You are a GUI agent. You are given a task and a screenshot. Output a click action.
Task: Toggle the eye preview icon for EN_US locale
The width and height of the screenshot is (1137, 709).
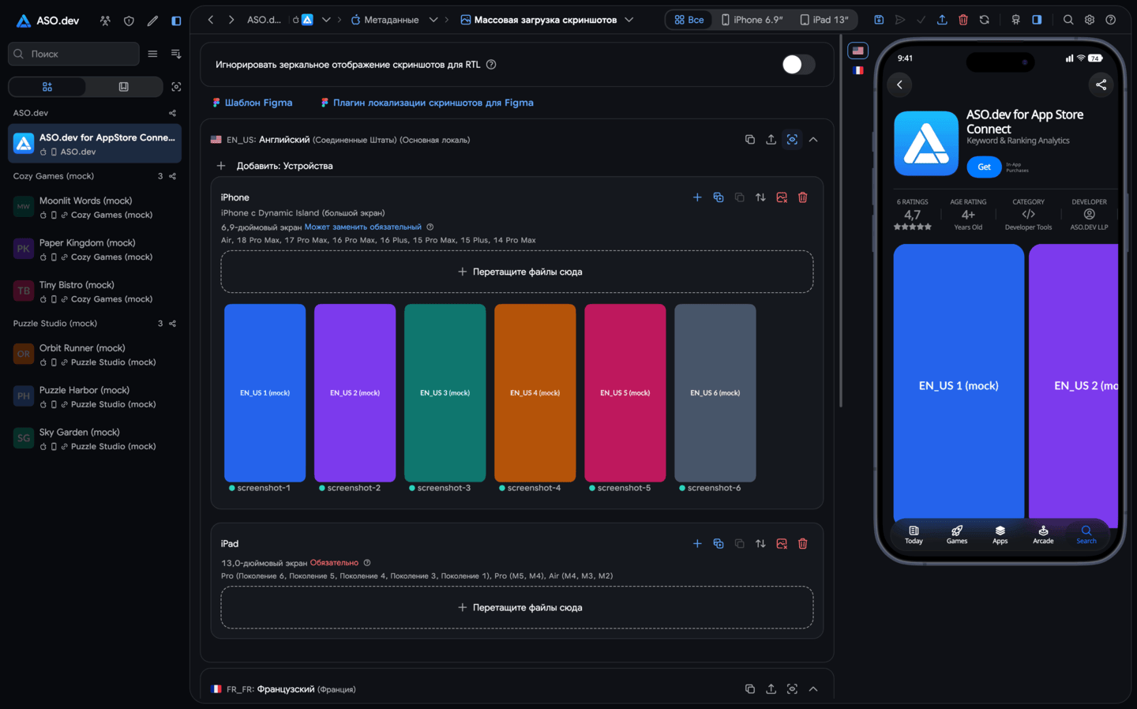[792, 140]
